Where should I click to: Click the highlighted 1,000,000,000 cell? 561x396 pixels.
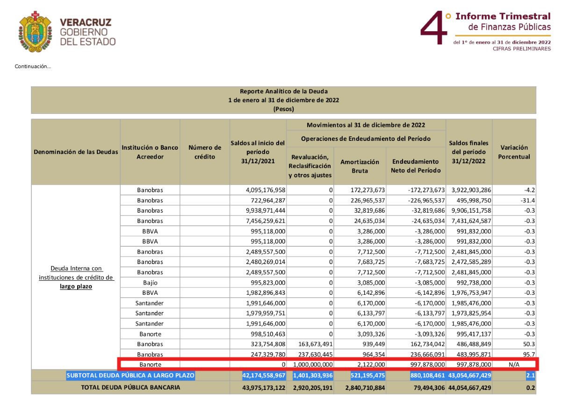click(313, 364)
